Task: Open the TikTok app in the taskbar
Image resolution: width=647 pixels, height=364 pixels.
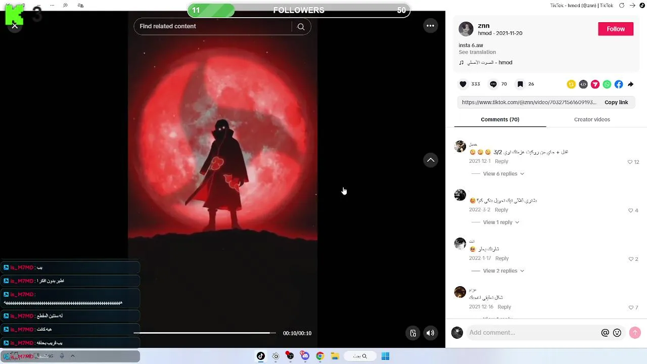Action: pyautogui.click(x=261, y=356)
